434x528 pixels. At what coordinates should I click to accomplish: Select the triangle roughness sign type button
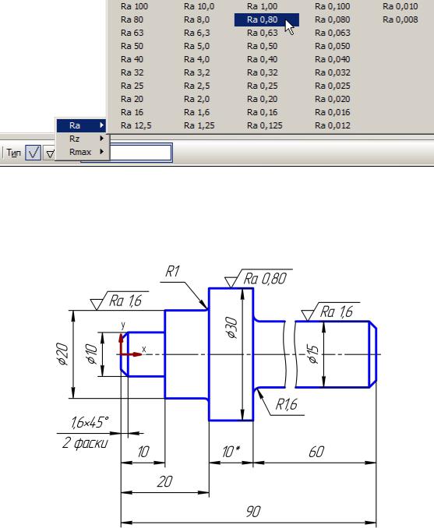[50, 153]
